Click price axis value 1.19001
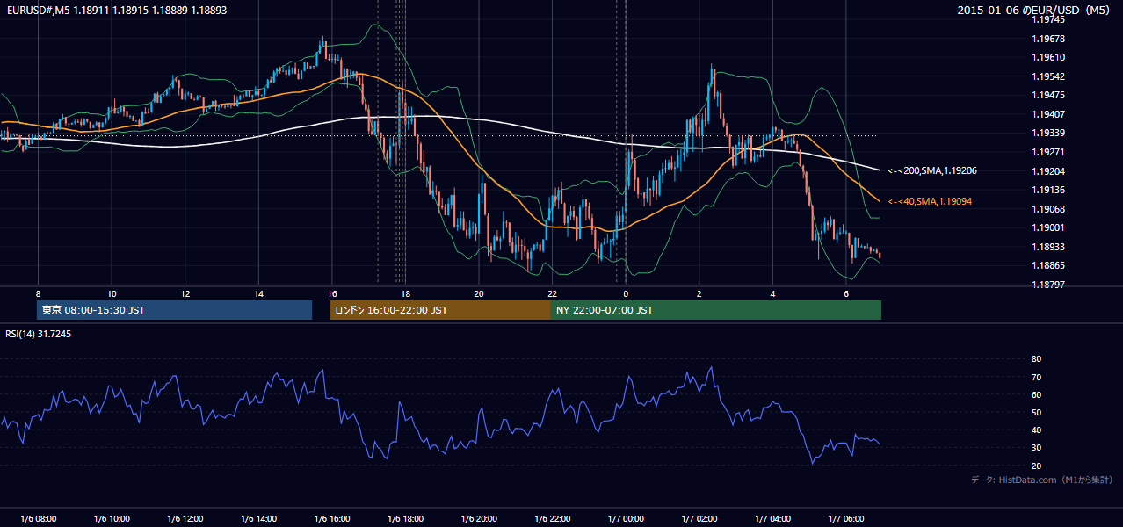Viewport: 1123px width, 527px height. click(1049, 227)
